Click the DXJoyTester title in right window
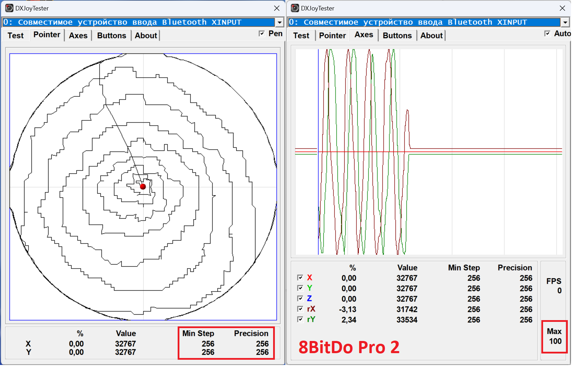The width and height of the screenshot is (572, 366). tap(318, 8)
